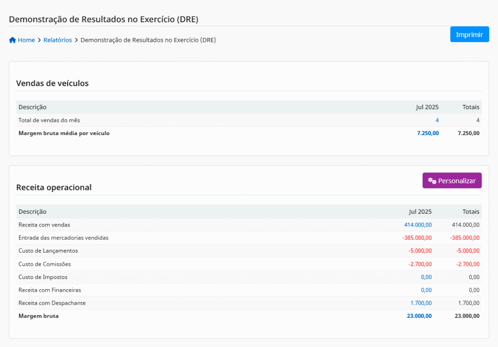Open Jul 2025 Custo de Impostos 0,00
Image resolution: width=498 pixels, height=347 pixels.
point(426,277)
